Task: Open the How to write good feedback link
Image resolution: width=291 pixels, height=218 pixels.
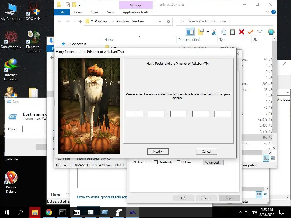Action: pos(102,197)
